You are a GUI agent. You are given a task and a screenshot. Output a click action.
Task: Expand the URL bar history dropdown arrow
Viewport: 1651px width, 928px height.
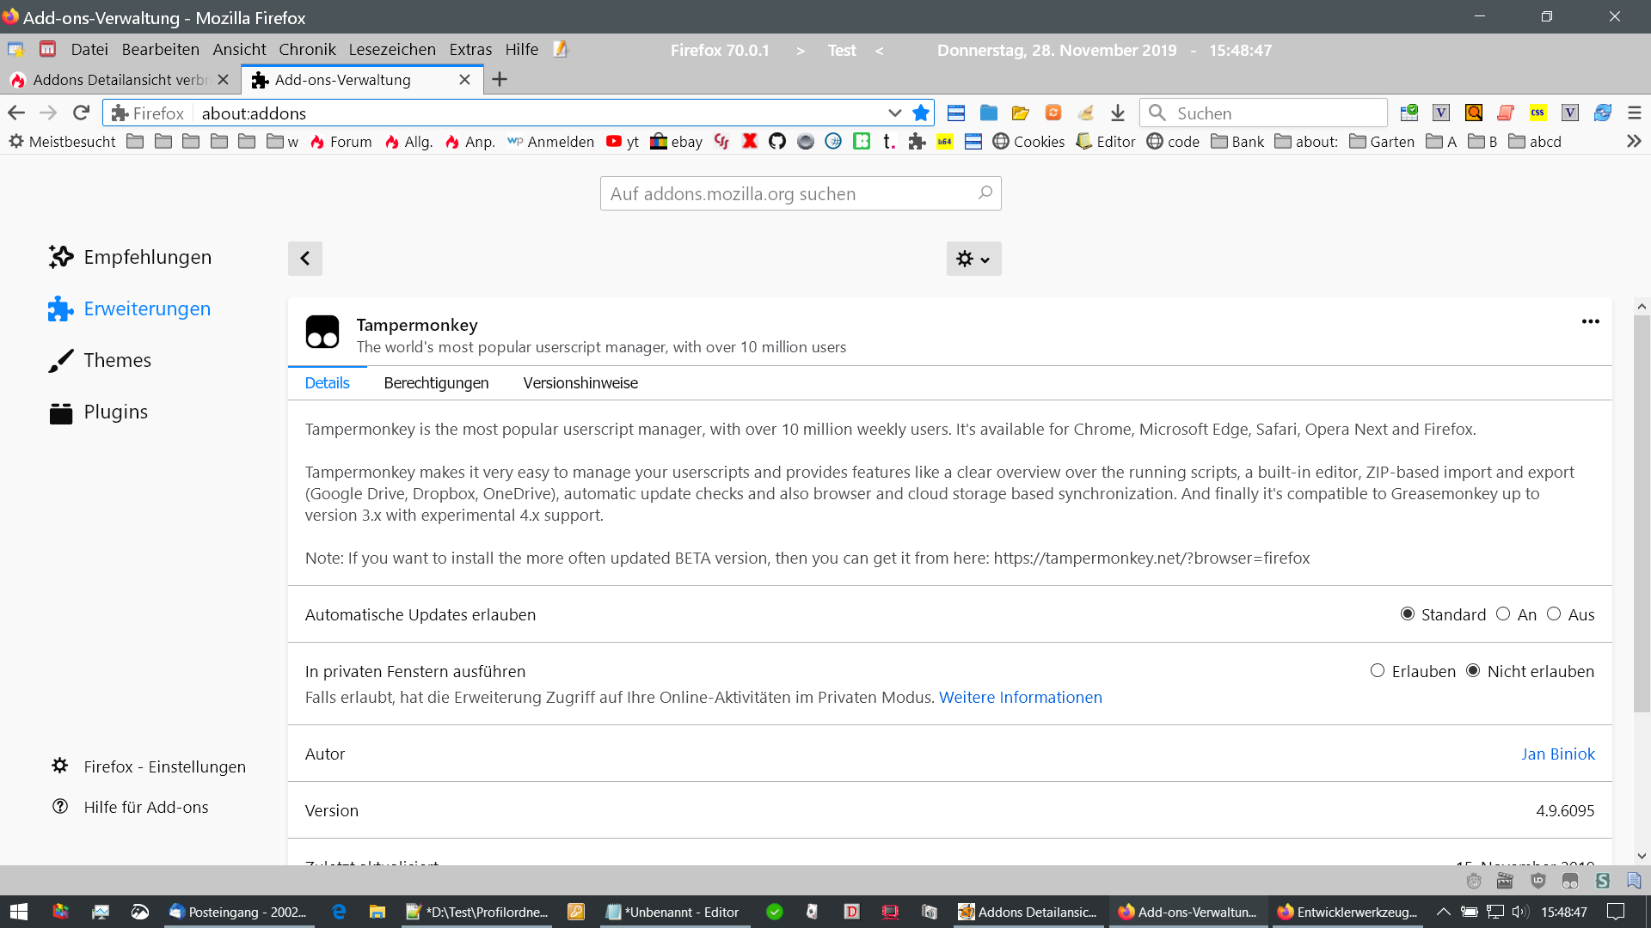point(894,113)
